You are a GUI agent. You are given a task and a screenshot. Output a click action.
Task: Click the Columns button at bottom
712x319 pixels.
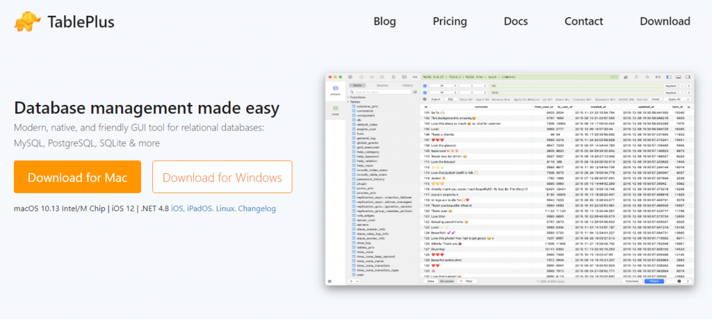[x=632, y=281]
